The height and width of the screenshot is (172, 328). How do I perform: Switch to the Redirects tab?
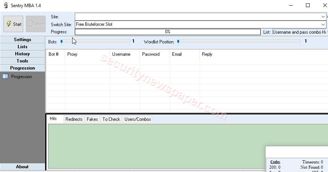[74, 119]
